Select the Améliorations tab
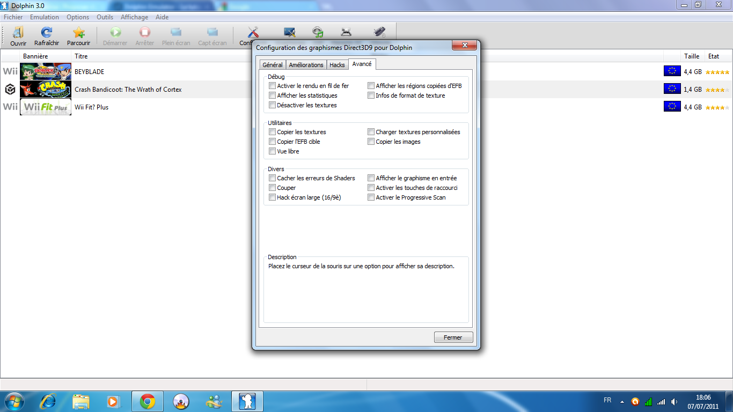The height and width of the screenshot is (412, 733). 306,65
